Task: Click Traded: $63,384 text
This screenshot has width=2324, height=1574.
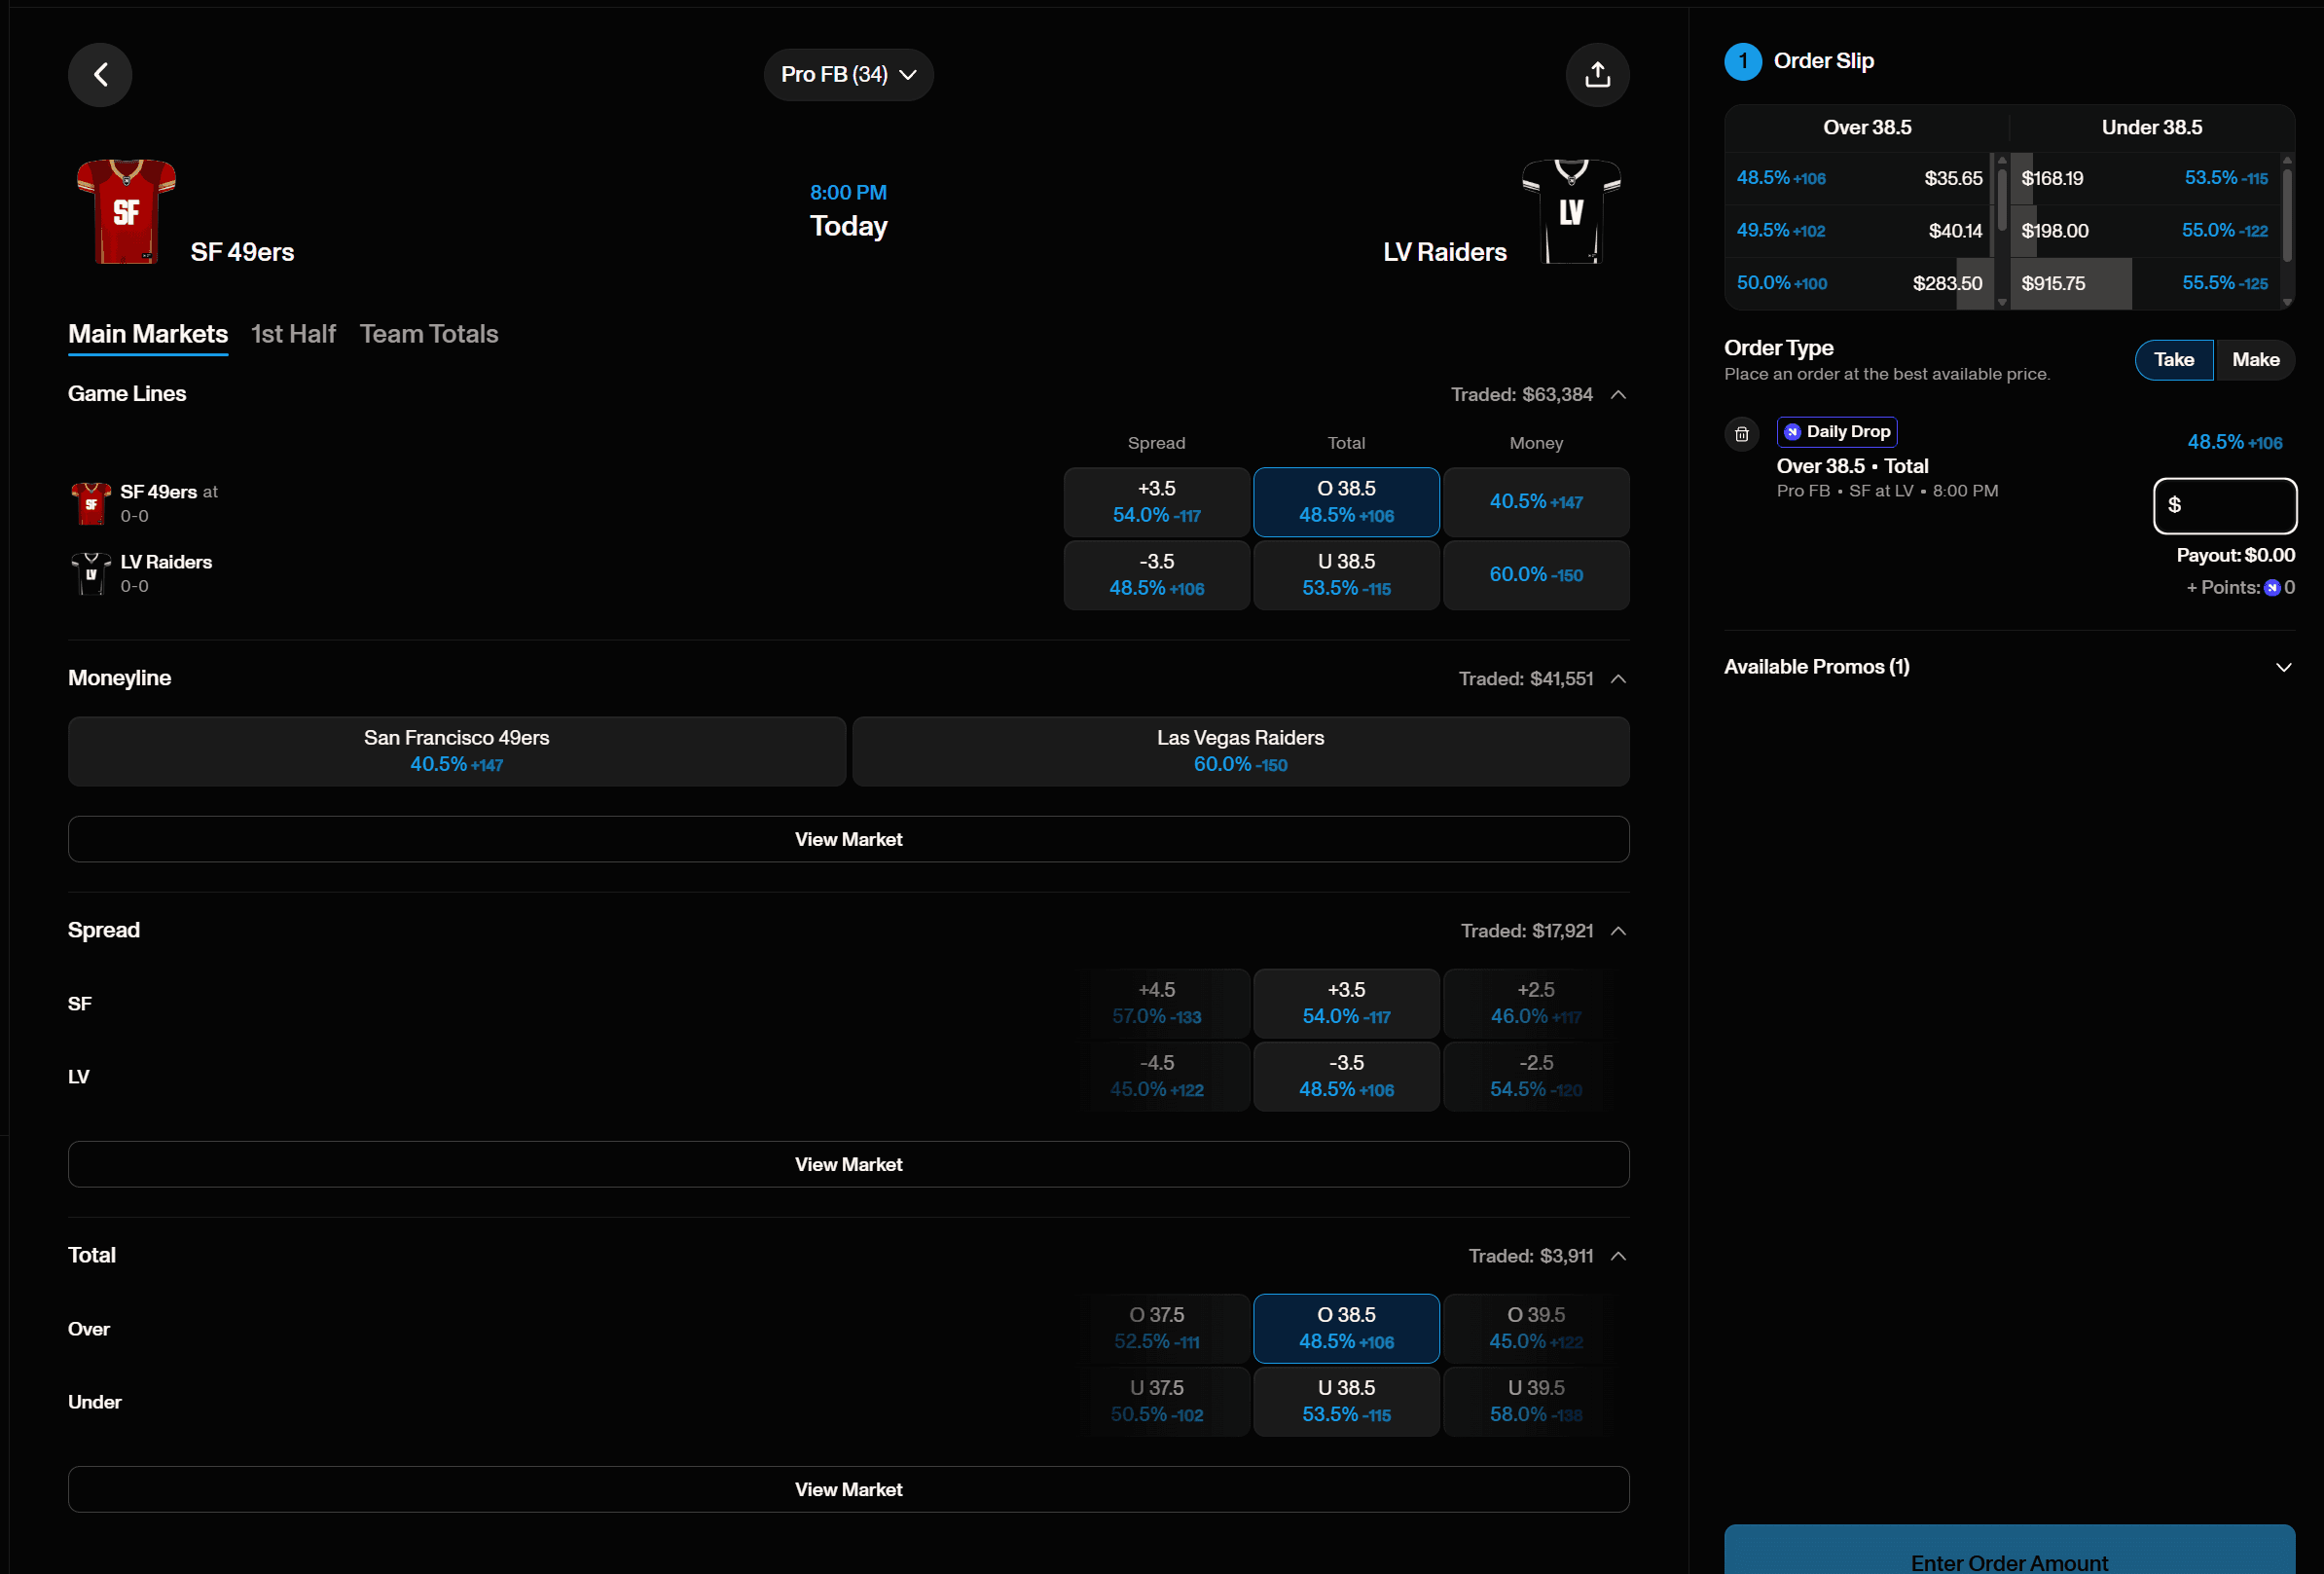Action: (x=1521, y=395)
